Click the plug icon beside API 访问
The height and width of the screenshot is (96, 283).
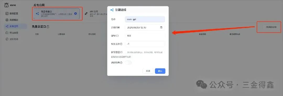click(x=86, y=13)
